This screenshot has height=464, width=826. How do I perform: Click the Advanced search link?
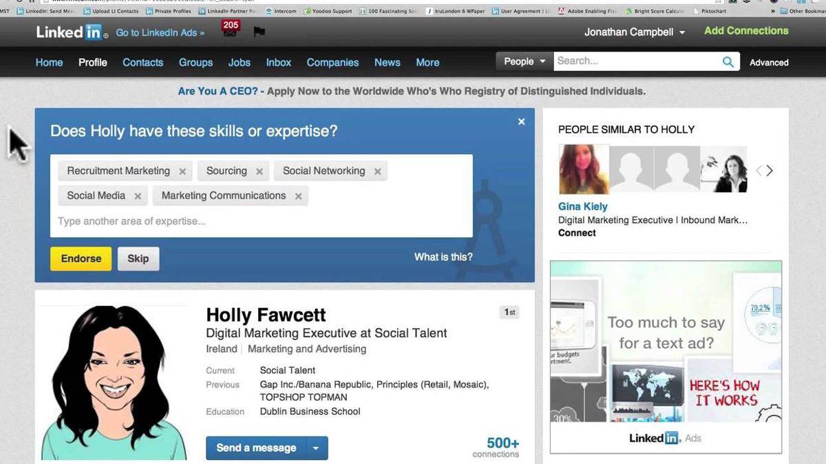click(769, 63)
